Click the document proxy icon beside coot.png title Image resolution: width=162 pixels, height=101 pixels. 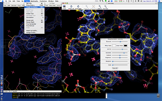[107, 3]
